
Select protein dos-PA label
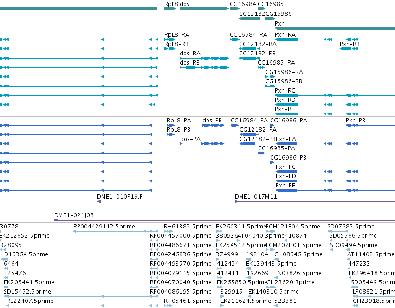[190, 139]
